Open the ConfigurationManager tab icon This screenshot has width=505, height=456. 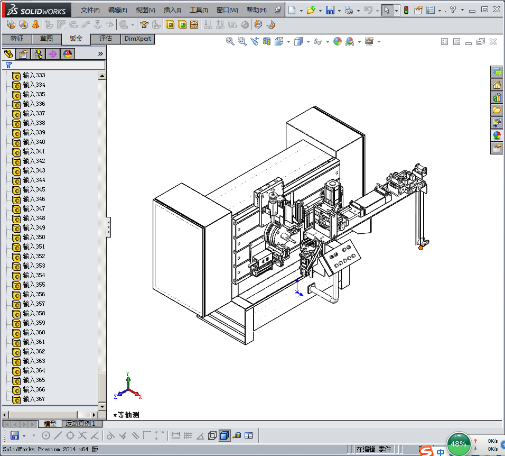pos(38,54)
